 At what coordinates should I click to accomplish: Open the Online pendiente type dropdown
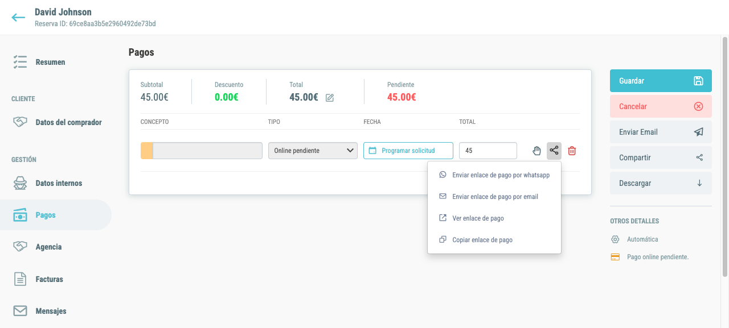[313, 151]
